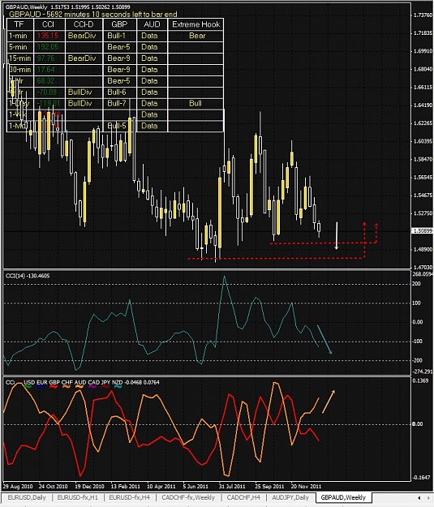This screenshot has height=507, width=434.
Task: Click the AUD legend label in indicator
Action: (80, 382)
